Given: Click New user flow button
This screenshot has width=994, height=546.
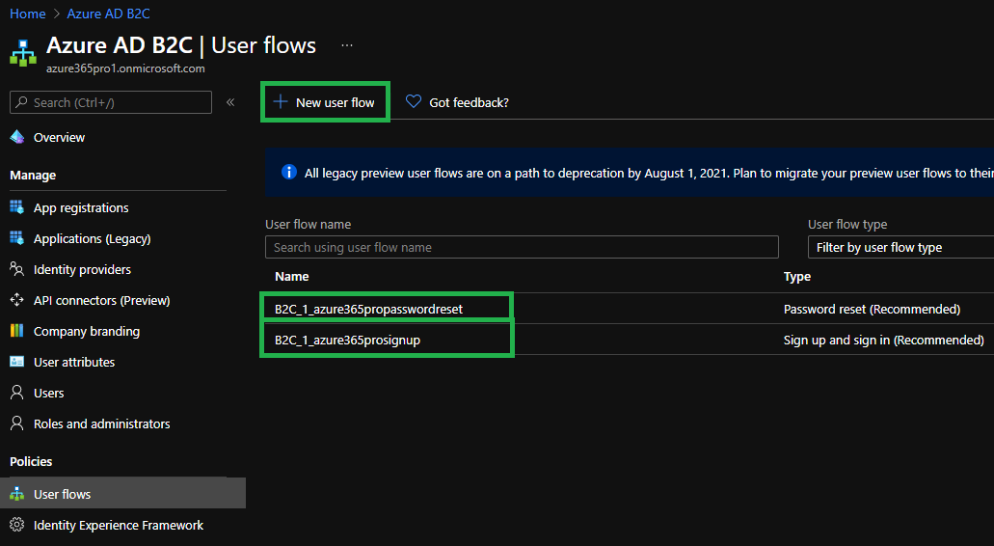Looking at the screenshot, I should [325, 102].
